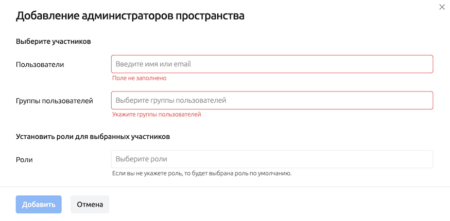Click the 'Выберите роли' placeholder text
This screenshot has width=450, height=221.
[x=141, y=159]
